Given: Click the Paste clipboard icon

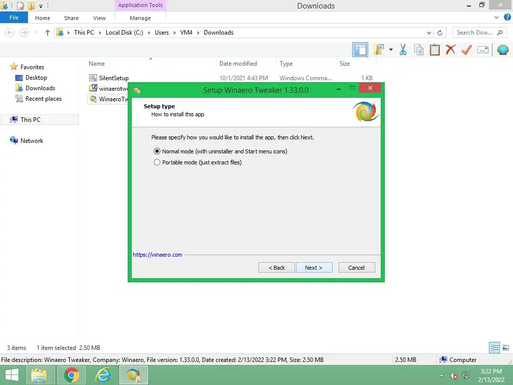Looking at the screenshot, I should 434,50.
